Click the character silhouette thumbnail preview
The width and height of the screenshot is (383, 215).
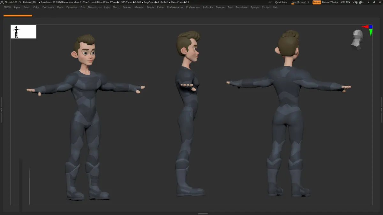click(24, 32)
